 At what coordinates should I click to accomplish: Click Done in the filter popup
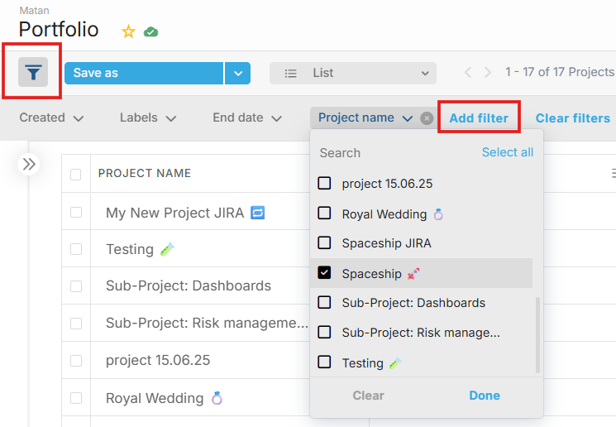coord(485,396)
